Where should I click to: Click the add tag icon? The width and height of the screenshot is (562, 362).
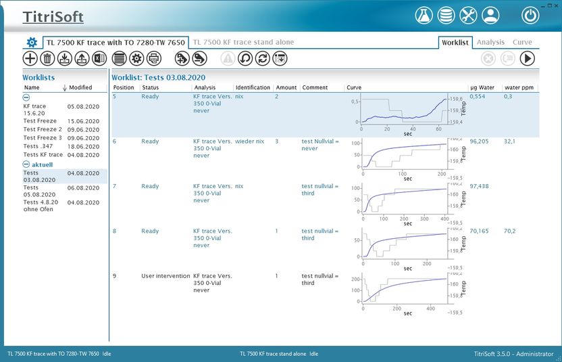coord(182,58)
